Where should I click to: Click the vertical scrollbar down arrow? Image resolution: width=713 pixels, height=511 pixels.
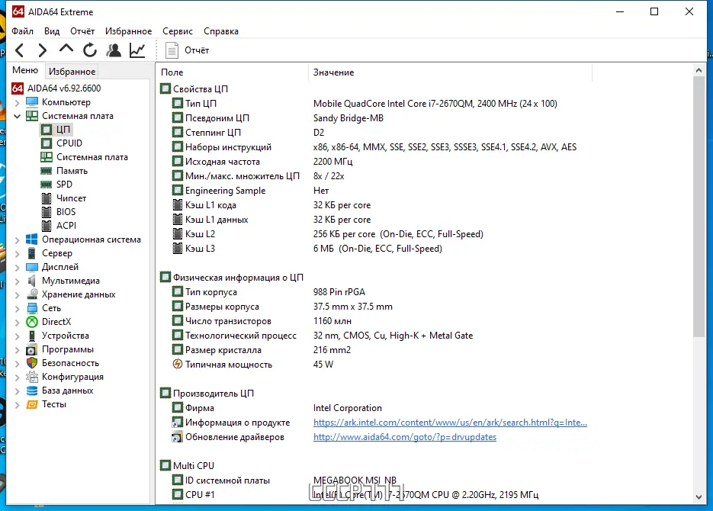click(x=699, y=497)
